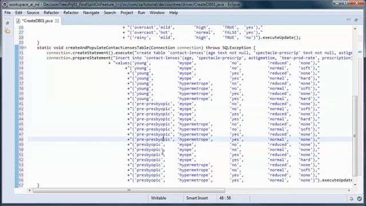Click prepareStatement on line 32
This screenshot has width=366, height=206.
coord(91,58)
